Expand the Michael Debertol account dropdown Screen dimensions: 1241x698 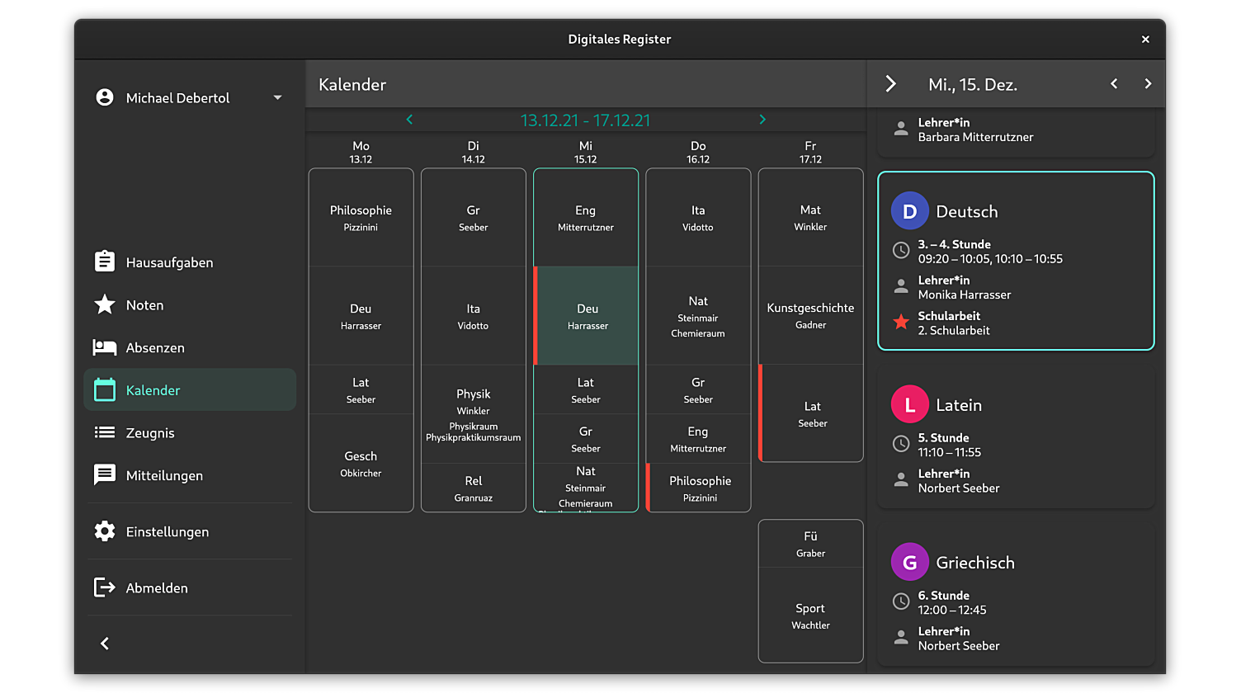[277, 97]
